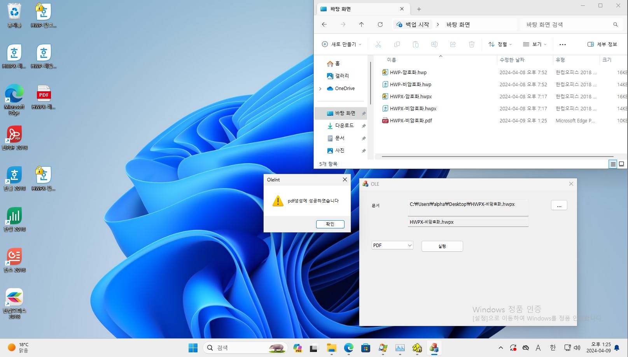This screenshot has height=357, width=628.
Task: Open Windows Start button on taskbar
Action: click(193, 348)
